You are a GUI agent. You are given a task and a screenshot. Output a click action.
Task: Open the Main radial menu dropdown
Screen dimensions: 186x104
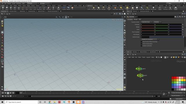[x=46, y=3]
